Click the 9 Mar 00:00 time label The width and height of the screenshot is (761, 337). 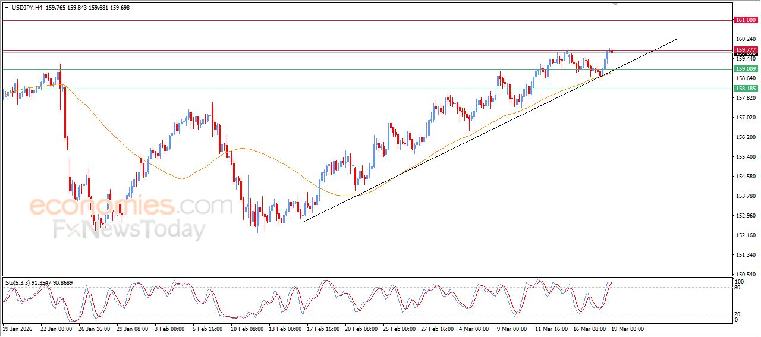(513, 328)
